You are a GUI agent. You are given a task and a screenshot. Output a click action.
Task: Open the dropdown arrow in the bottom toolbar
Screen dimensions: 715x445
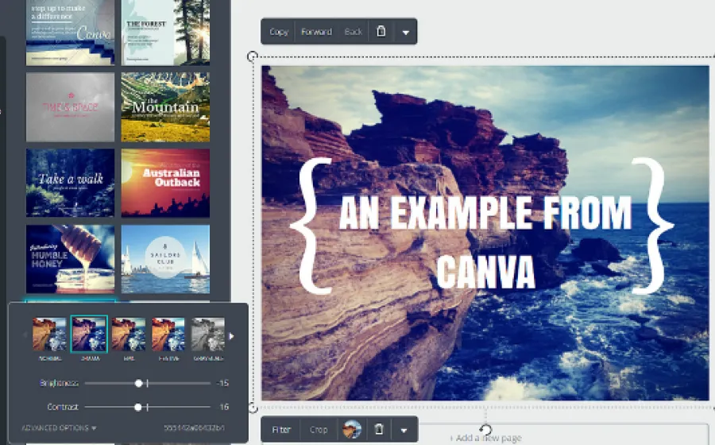(404, 430)
